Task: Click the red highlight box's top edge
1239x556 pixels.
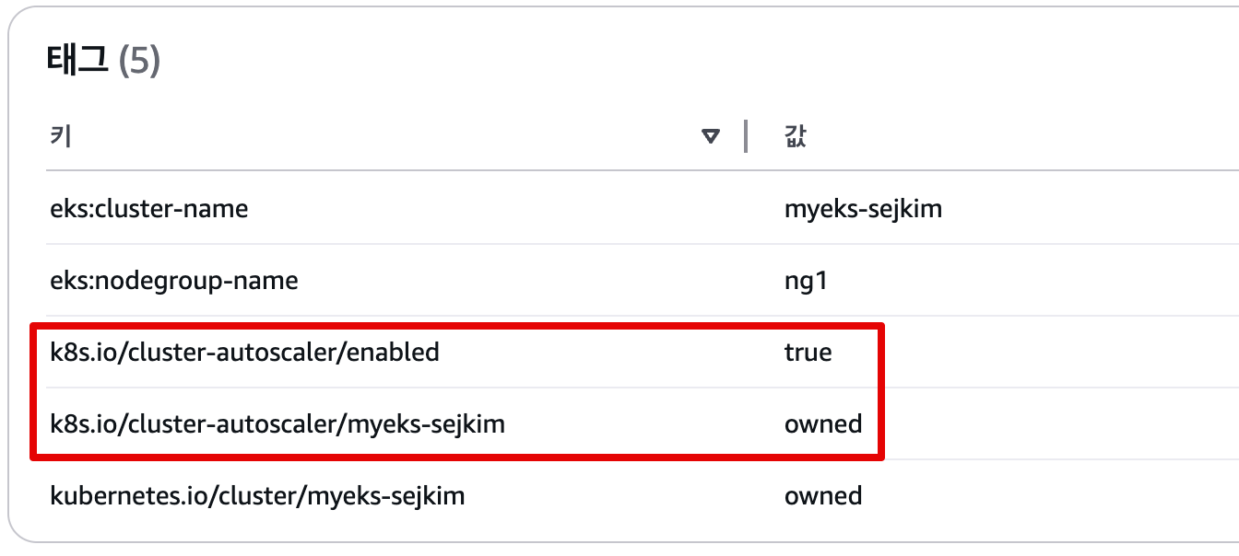Action: 461,325
